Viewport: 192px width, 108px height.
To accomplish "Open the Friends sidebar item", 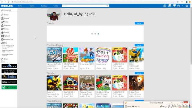I will coord(5,18).
